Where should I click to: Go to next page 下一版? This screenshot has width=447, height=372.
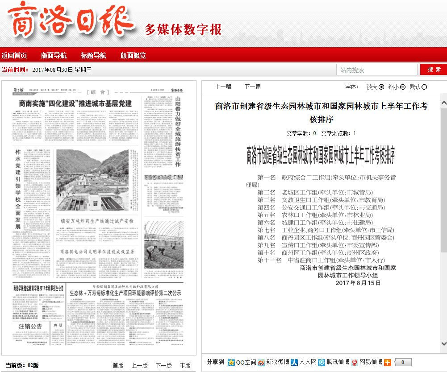pos(164,365)
